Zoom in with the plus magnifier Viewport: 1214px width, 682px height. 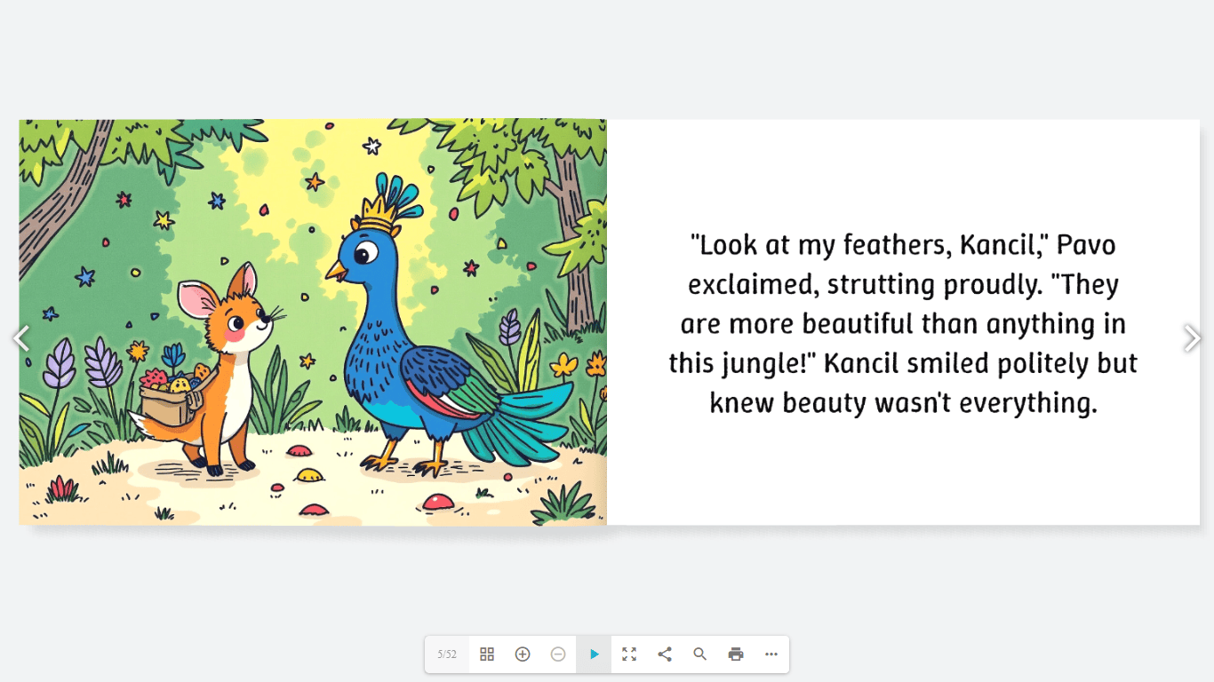click(523, 654)
